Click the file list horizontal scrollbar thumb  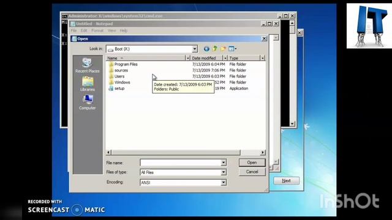click(x=176, y=152)
